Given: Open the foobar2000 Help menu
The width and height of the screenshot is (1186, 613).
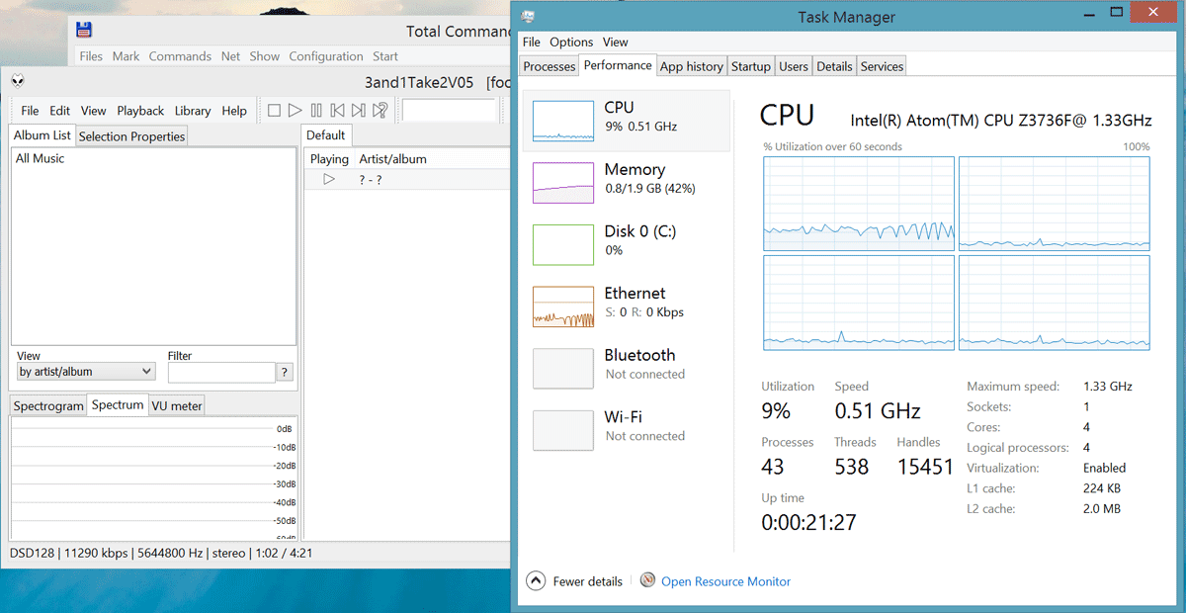Looking at the screenshot, I should pyautogui.click(x=234, y=111).
